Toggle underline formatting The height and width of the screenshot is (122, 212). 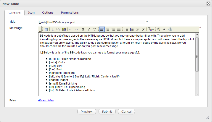(95, 30)
